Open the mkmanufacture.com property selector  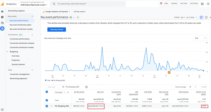point(34,5)
